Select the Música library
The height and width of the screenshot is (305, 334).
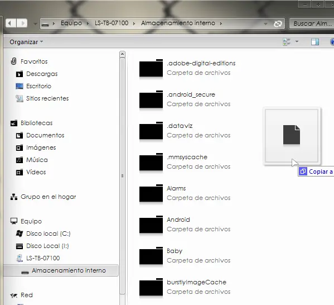[37, 160]
